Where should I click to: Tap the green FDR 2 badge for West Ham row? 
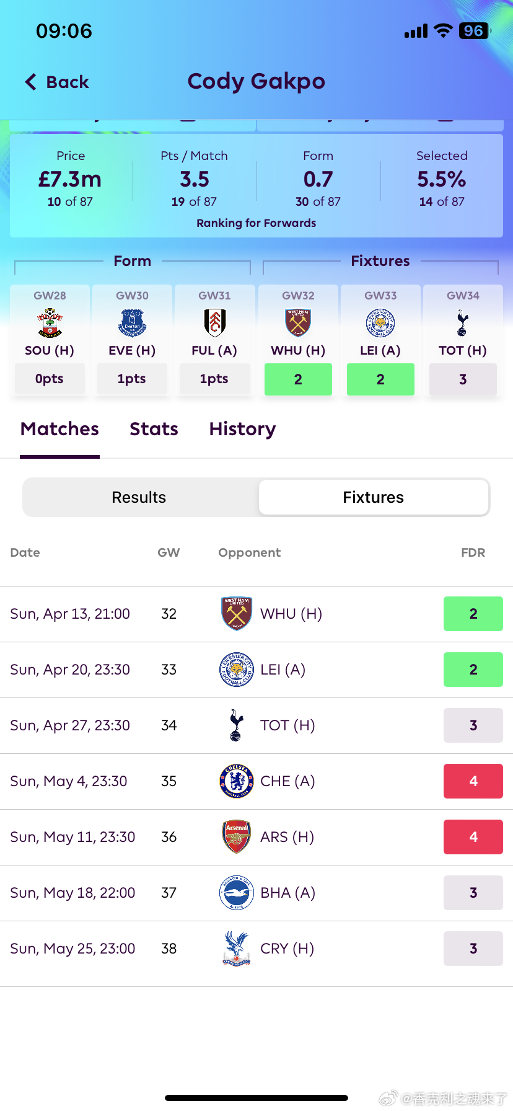click(x=473, y=614)
